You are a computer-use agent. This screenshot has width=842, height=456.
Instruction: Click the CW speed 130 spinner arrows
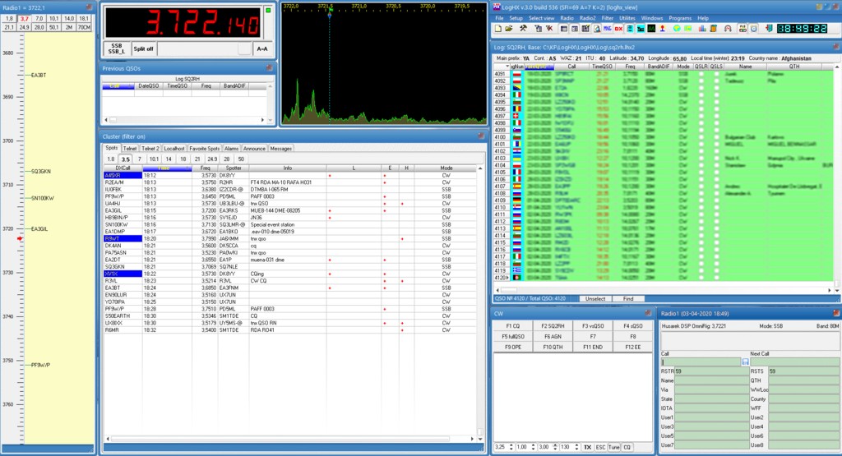coord(577,446)
